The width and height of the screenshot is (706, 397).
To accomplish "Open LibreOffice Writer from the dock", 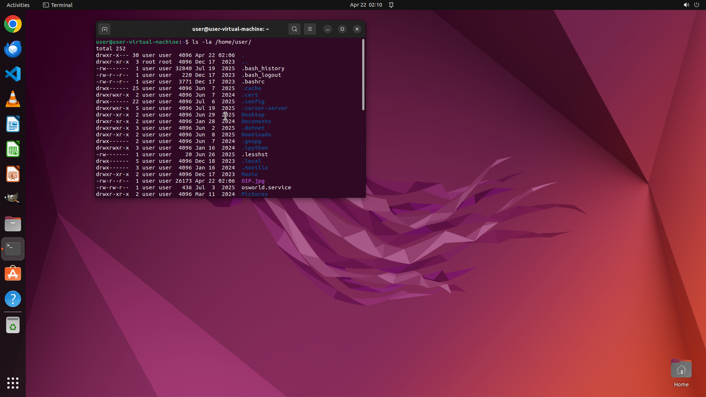I will pyautogui.click(x=13, y=124).
